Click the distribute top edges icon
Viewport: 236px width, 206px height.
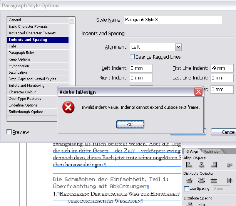[x=189, y=180]
